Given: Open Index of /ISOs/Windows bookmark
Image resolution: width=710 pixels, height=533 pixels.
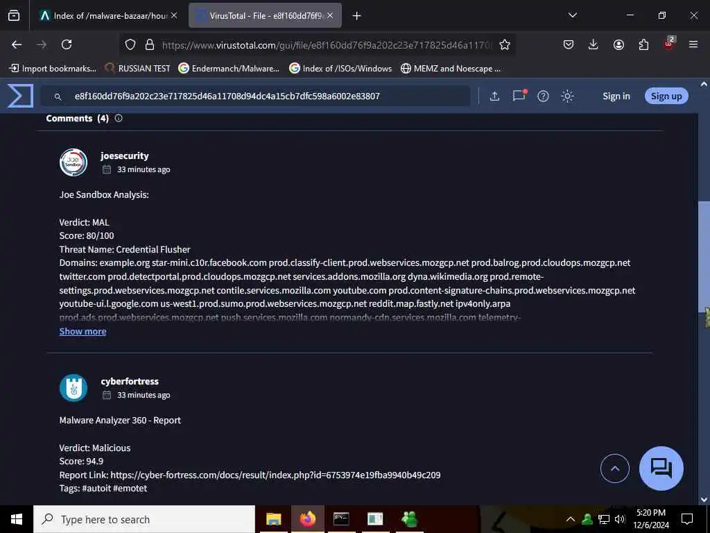Looking at the screenshot, I should [x=340, y=69].
